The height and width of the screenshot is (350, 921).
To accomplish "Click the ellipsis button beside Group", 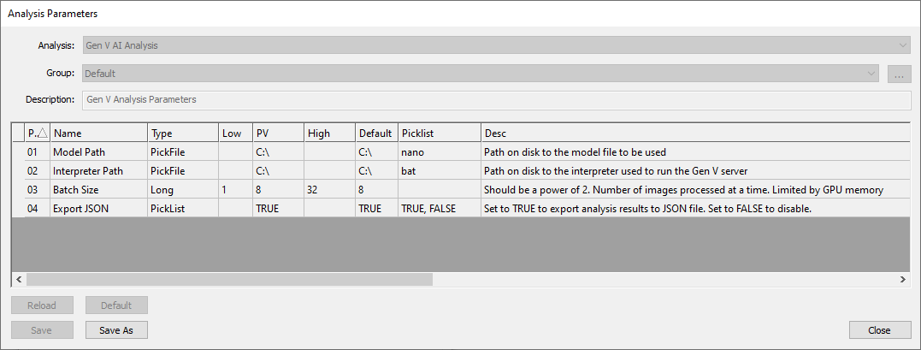I will [898, 74].
